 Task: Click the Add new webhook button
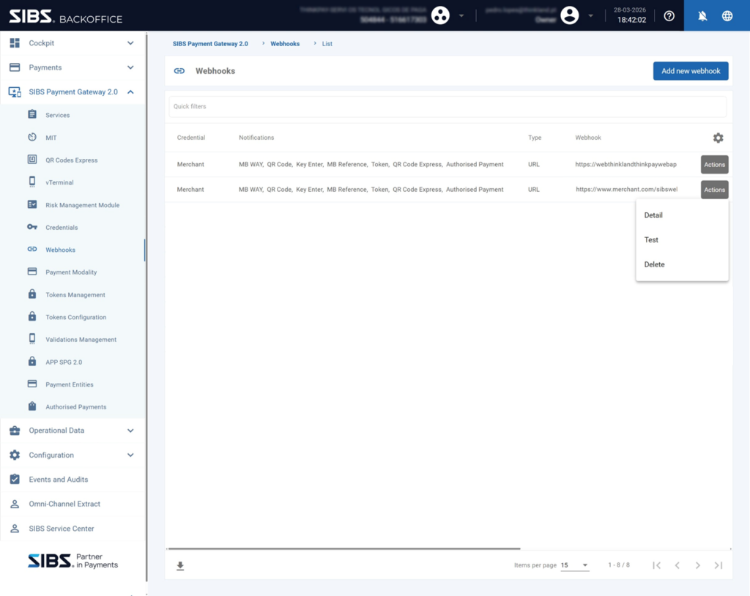690,71
